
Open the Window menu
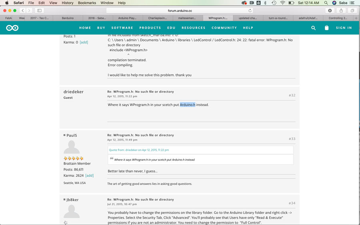[107, 3]
